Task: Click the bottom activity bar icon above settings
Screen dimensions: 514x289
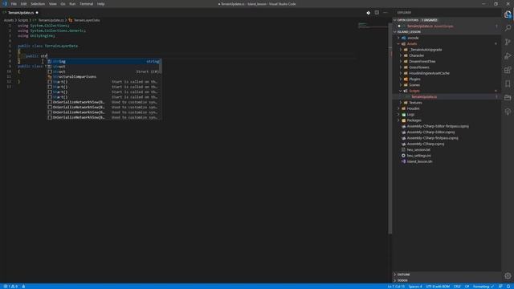Action: 508,112
